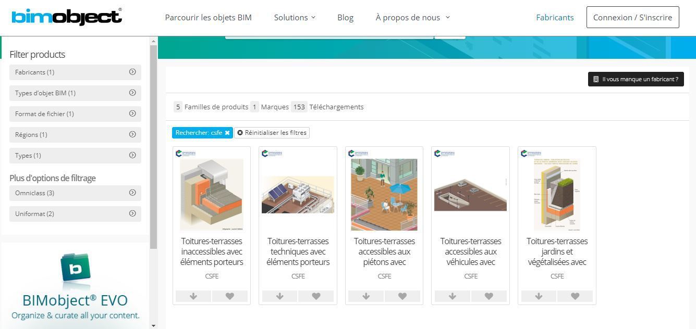
Task: Open the Blog page
Action: [345, 17]
